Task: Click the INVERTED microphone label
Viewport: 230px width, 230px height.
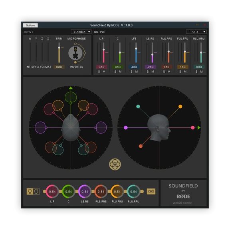Action: point(76,67)
